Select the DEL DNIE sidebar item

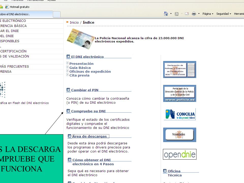coord(7,36)
